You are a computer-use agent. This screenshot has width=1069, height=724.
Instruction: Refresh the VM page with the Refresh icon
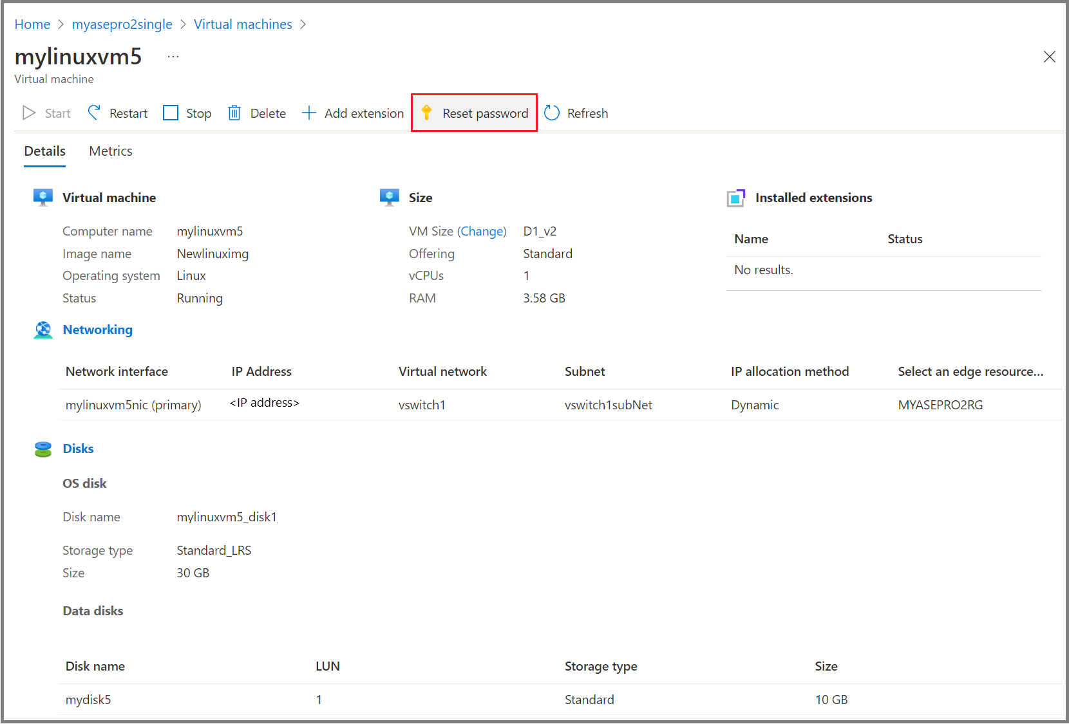point(552,113)
